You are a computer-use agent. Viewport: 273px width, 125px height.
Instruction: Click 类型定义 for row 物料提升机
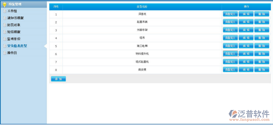[230, 54]
